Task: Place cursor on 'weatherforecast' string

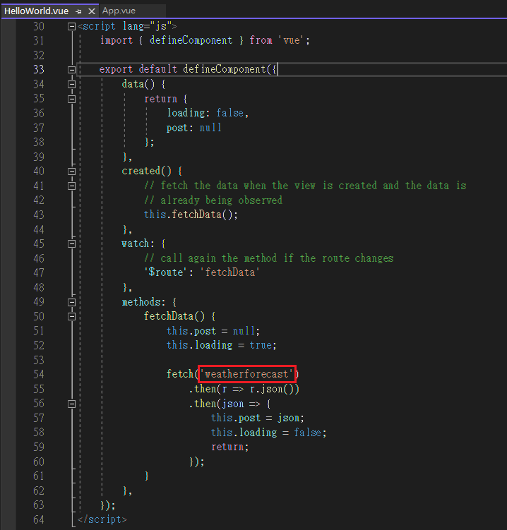Action: click(247, 374)
